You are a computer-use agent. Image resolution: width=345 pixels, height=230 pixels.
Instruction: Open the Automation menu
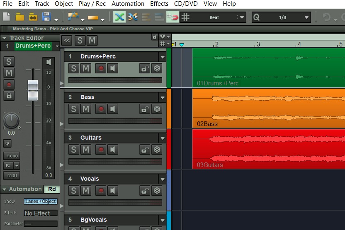click(128, 4)
